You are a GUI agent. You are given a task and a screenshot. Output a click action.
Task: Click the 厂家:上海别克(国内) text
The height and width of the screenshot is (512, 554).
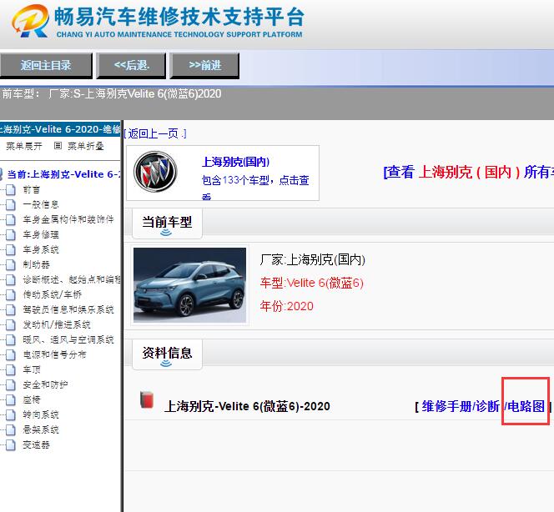(312, 260)
